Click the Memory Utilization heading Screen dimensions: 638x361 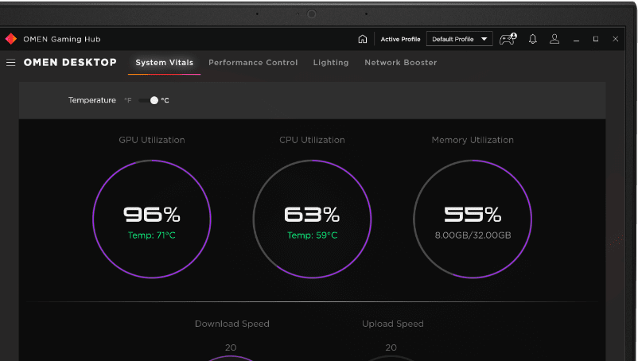click(x=473, y=140)
